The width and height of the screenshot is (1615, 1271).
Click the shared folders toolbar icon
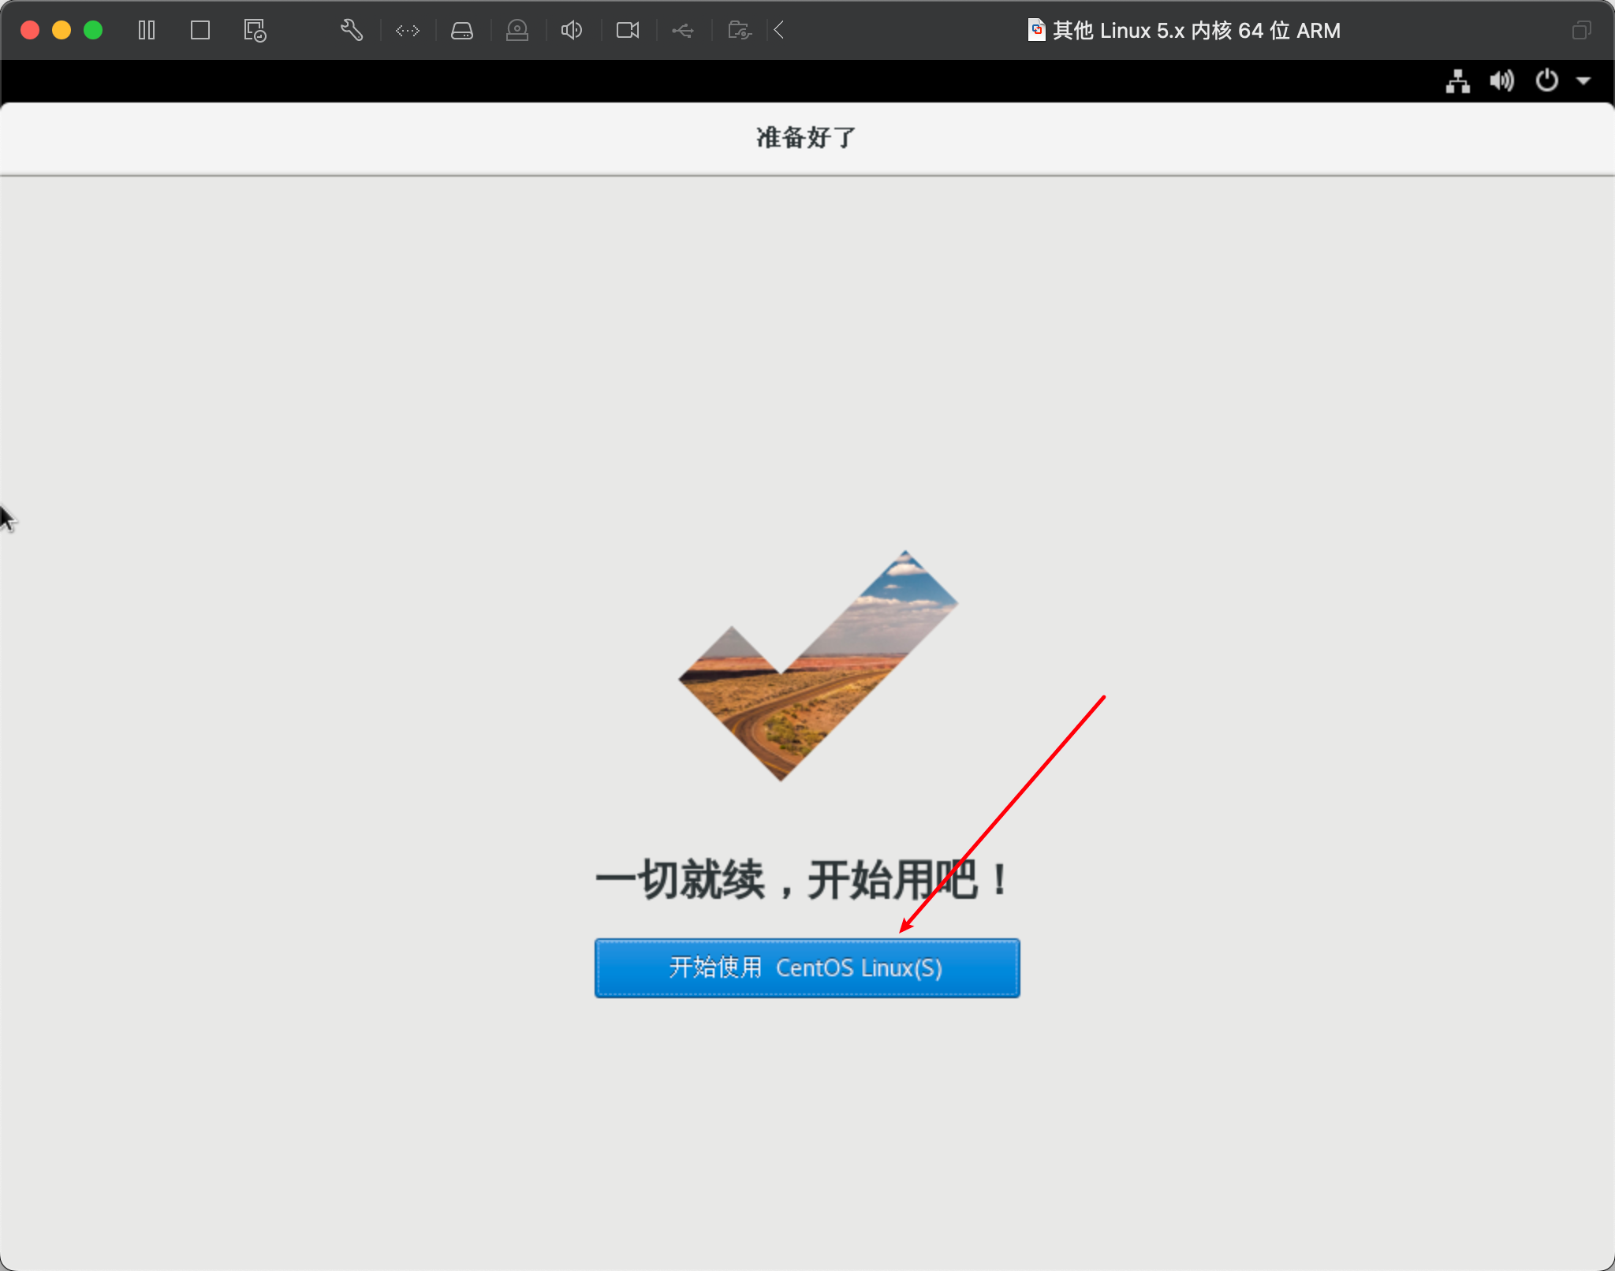pyautogui.click(x=740, y=31)
